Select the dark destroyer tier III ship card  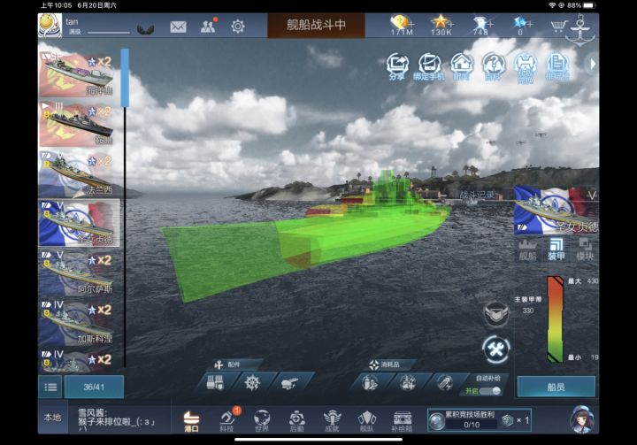80,124
